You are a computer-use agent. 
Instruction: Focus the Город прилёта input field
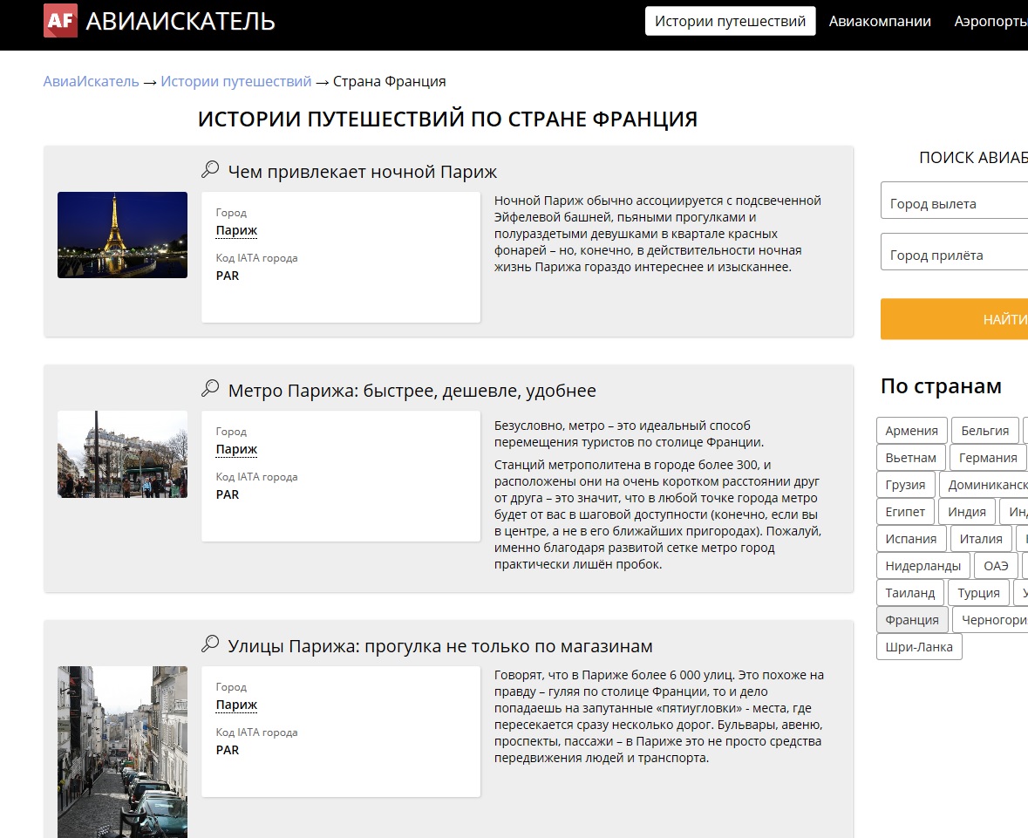coord(955,252)
